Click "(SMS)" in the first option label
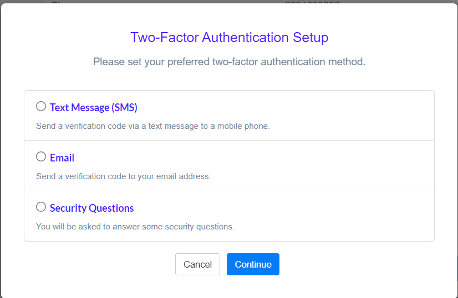Screen dimensions: 458x298 pyautogui.click(x=124, y=107)
